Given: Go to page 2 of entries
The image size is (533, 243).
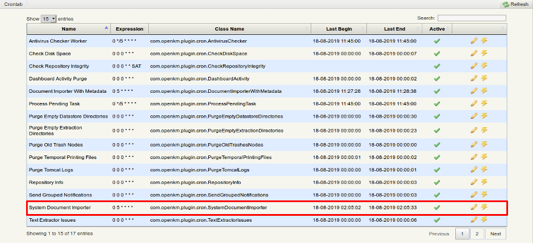Looking at the screenshot, I should 478,234.
